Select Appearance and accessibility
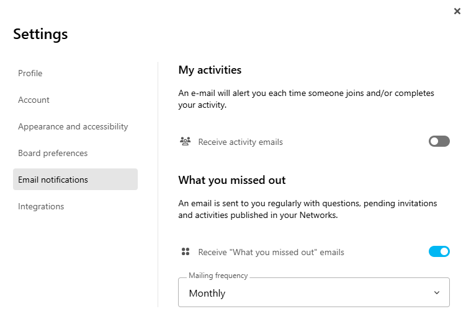466x322 pixels. (73, 126)
